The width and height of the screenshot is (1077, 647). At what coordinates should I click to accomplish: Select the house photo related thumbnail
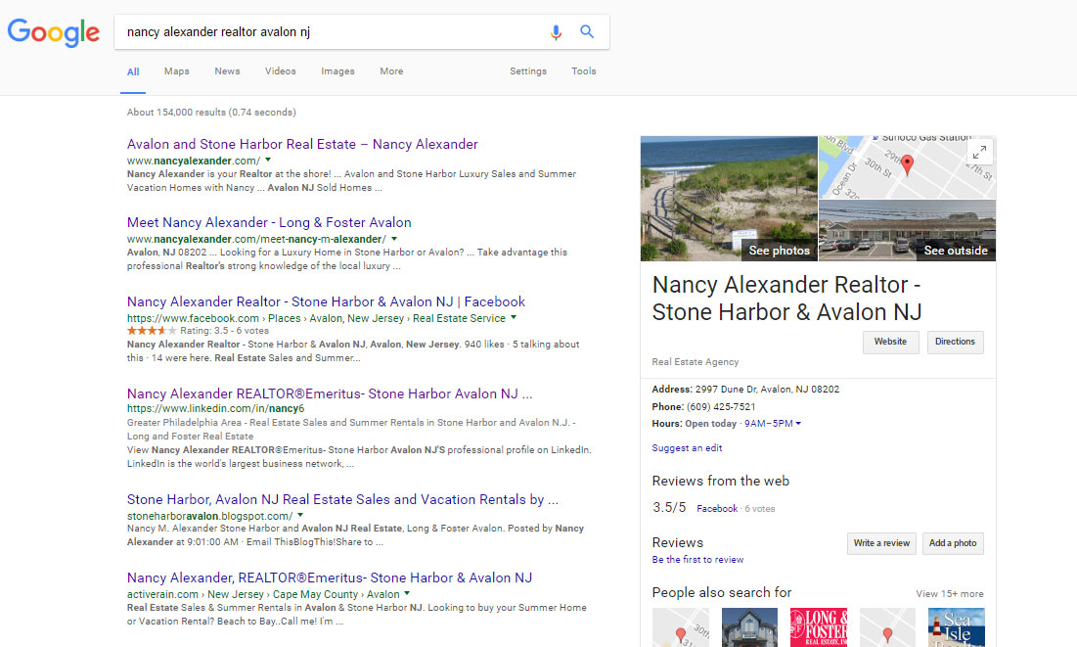point(749,627)
